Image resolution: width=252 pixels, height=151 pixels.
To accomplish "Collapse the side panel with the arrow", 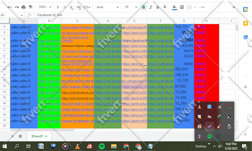I will coord(245,134).
